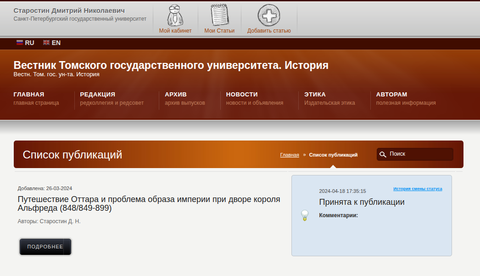
Task: Click the Мой кабинет text label
Action: pos(175,31)
